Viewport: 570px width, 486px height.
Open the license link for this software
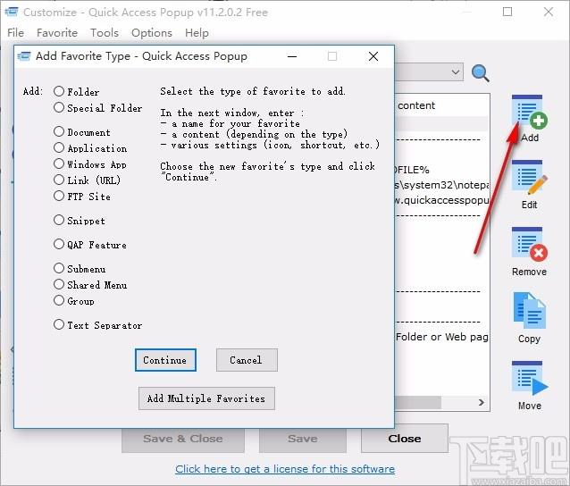(x=285, y=469)
